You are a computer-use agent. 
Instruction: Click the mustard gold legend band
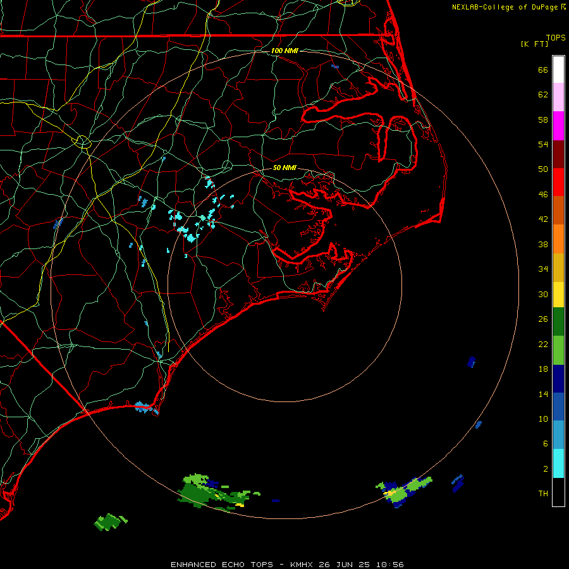tap(558, 267)
